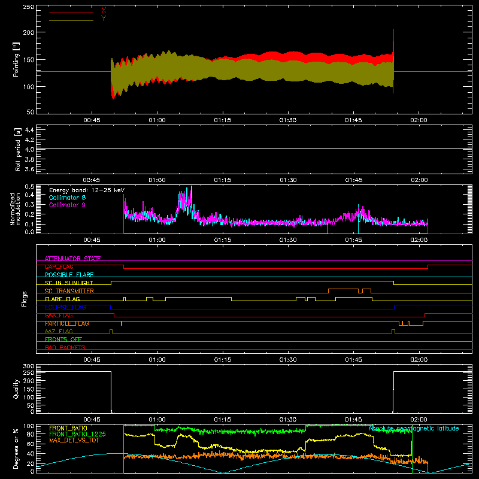Click 'Absolute geomagnetic latitude' label

[414, 428]
